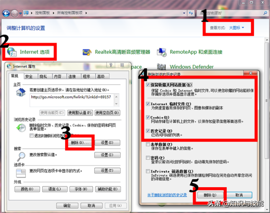Screen dimensions: 270x213
Task: Click 确定 in Internet 属性 dialog
Action: click(67, 206)
